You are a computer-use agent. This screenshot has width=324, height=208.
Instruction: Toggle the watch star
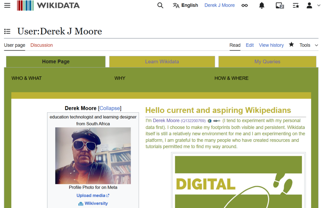pyautogui.click(x=291, y=45)
